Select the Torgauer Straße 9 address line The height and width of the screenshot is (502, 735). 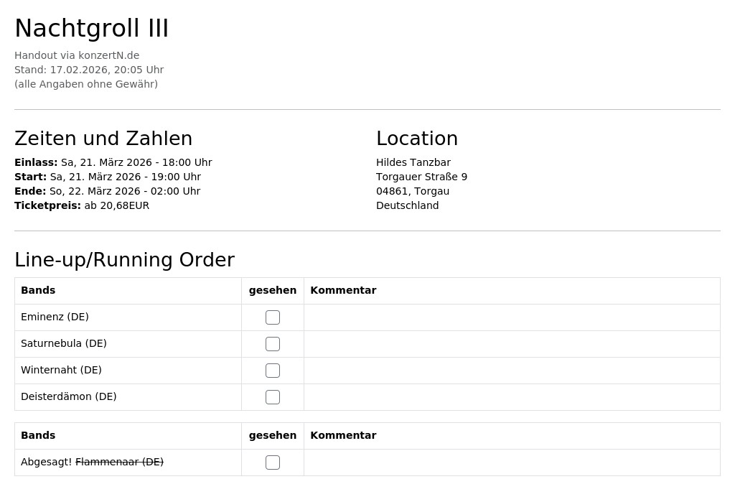[421, 177]
